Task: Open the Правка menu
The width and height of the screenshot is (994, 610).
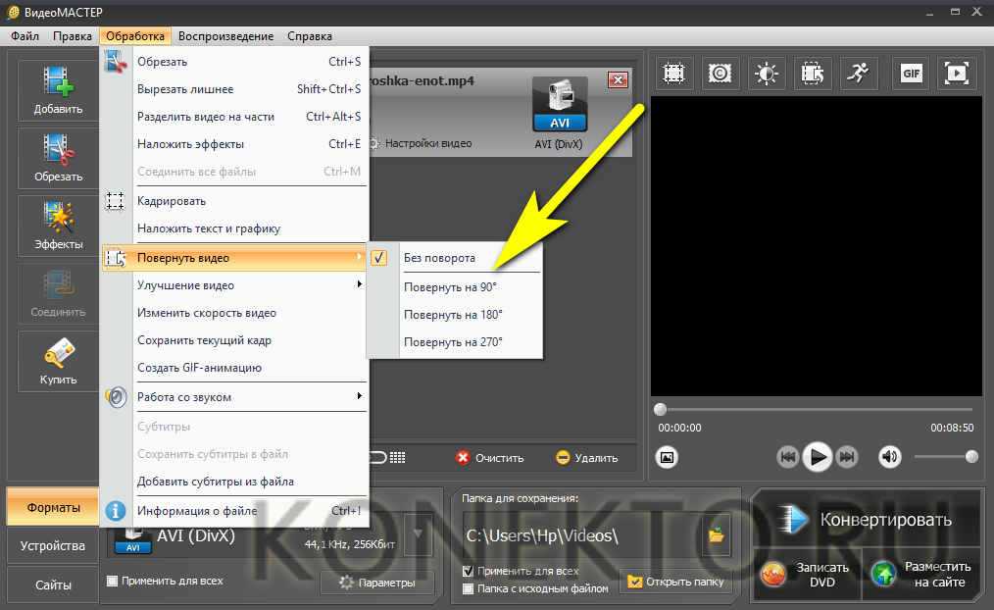Action: [73, 36]
